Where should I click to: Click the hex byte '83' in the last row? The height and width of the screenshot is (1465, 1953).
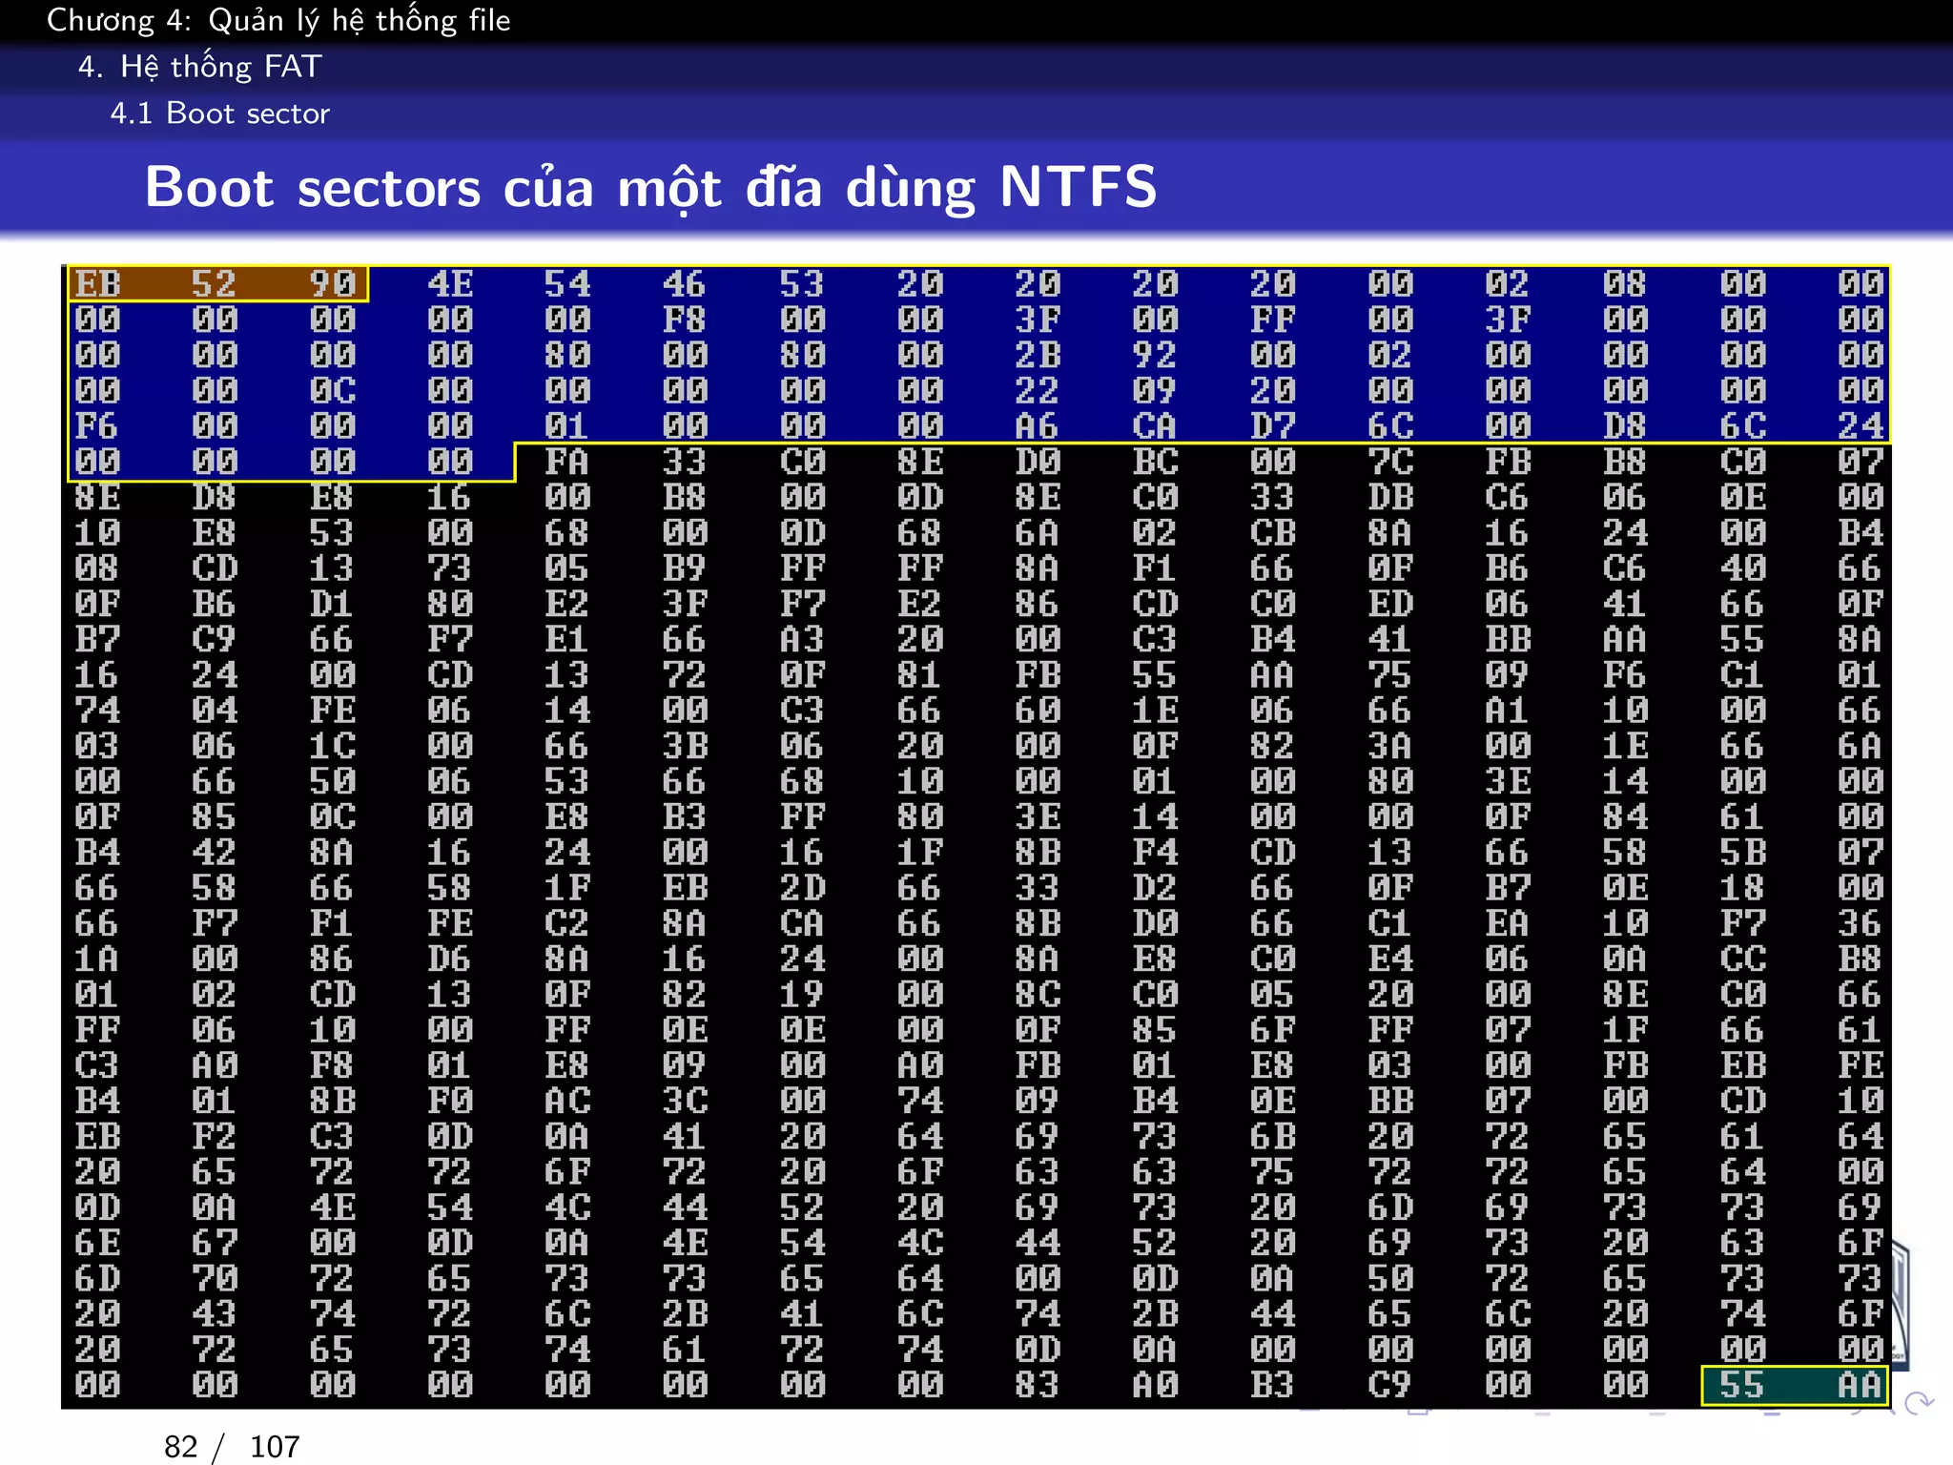pos(1038,1386)
